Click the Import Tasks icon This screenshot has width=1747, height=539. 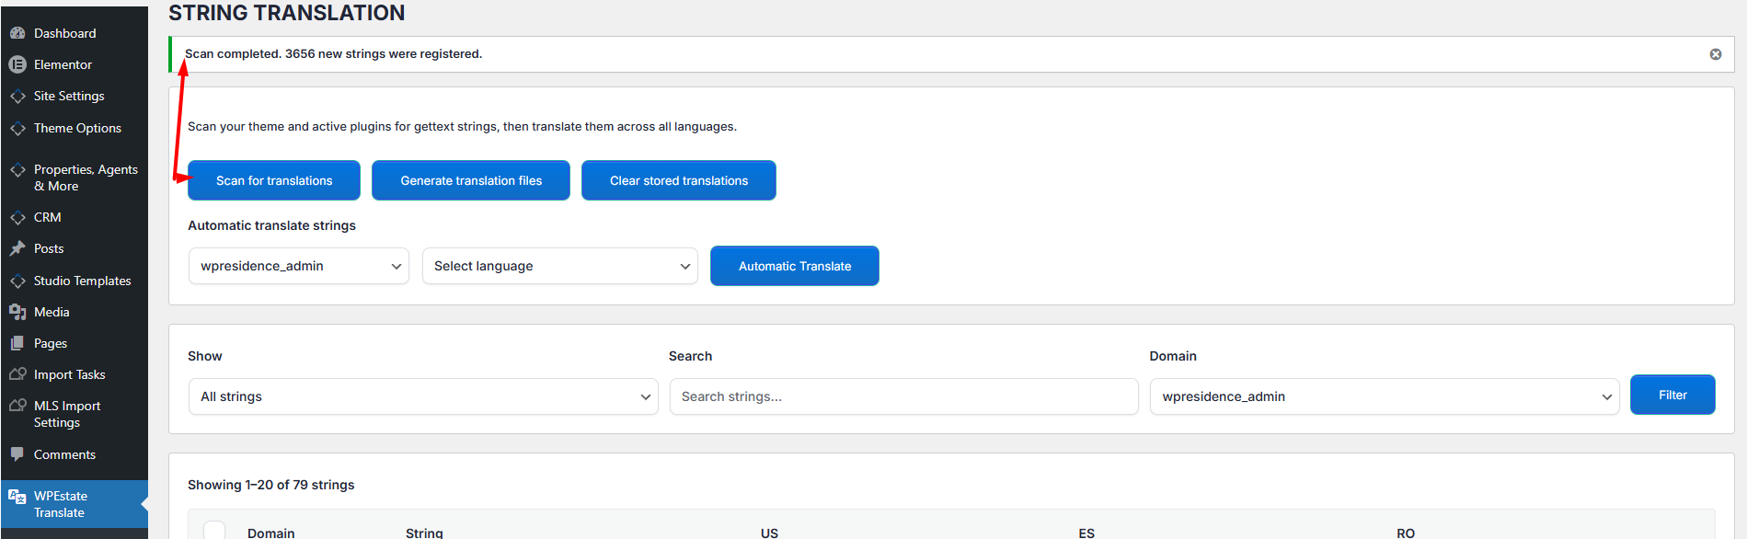(x=17, y=374)
